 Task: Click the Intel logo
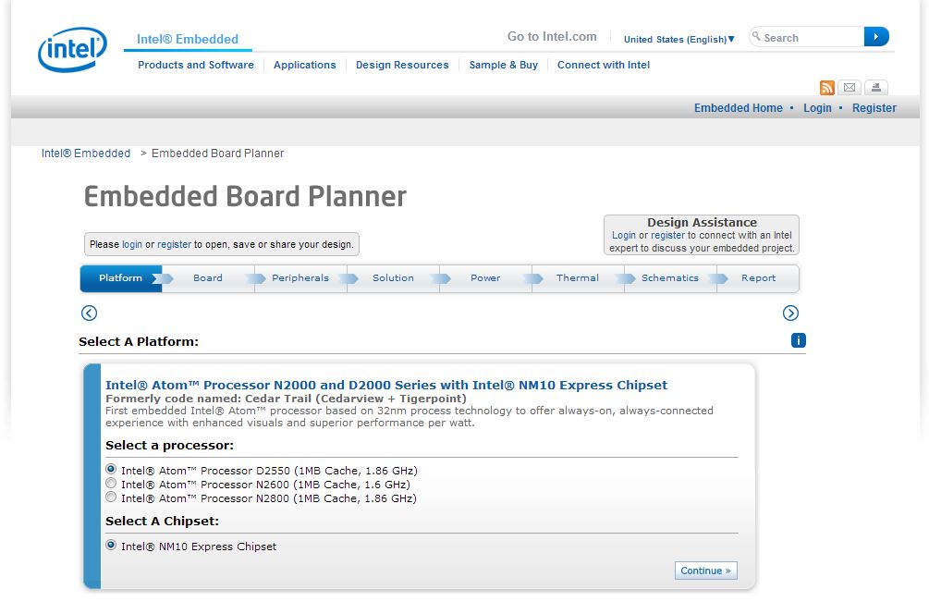[x=71, y=47]
